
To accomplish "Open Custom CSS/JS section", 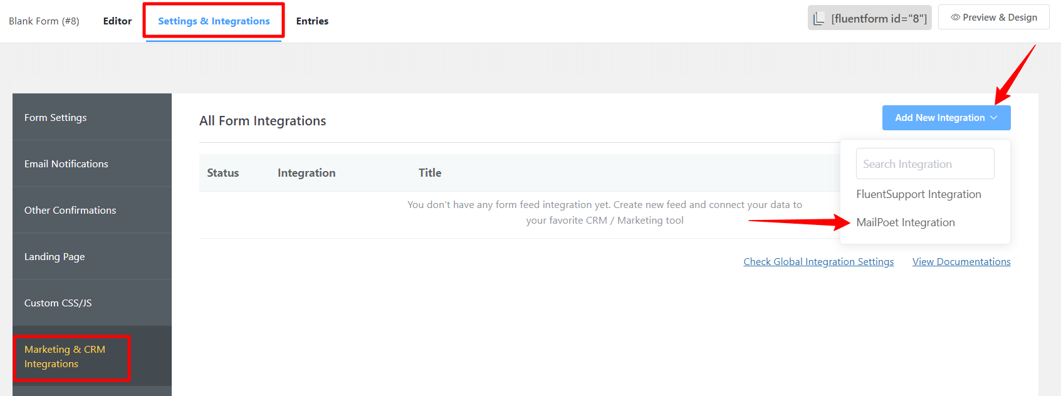I will (92, 303).
